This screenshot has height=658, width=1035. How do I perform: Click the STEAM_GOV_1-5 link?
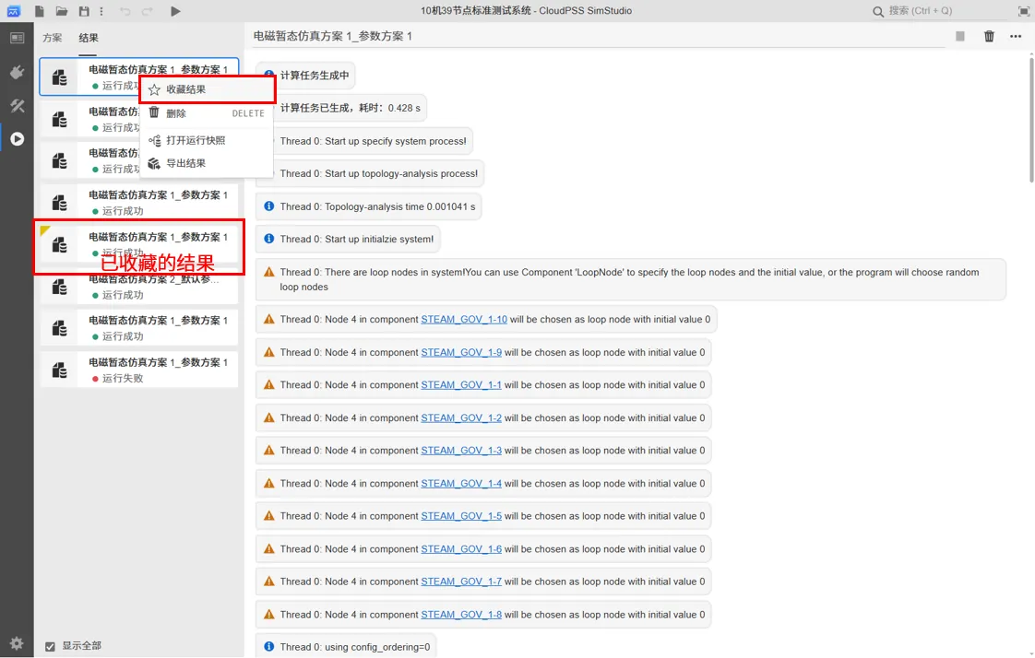(461, 516)
